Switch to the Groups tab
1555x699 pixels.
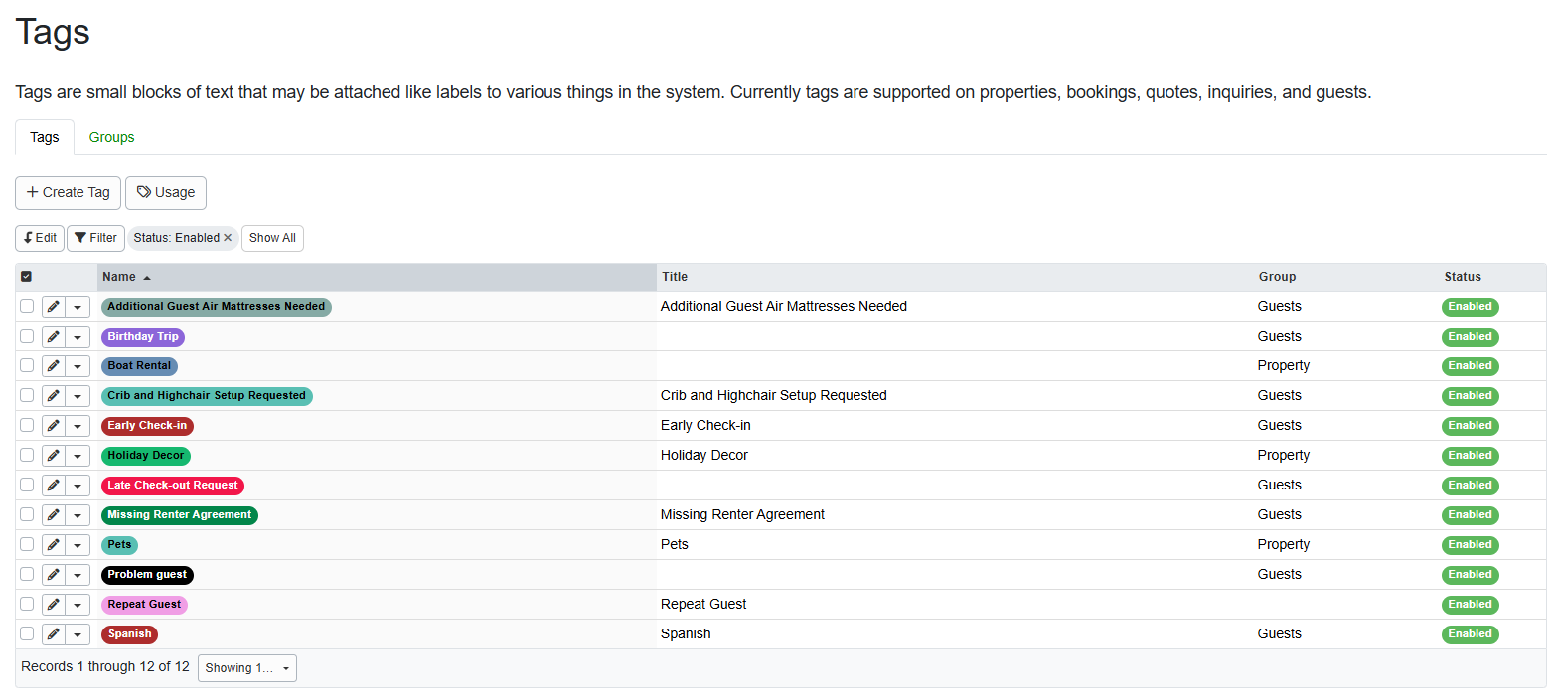[111, 137]
